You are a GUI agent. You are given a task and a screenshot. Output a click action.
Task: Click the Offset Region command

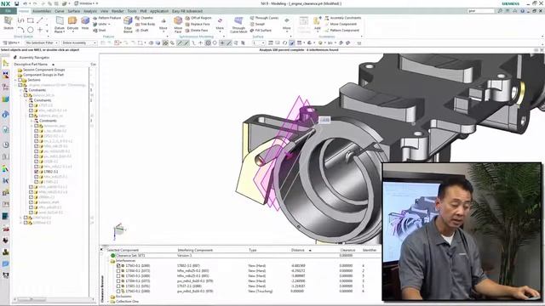198,18
